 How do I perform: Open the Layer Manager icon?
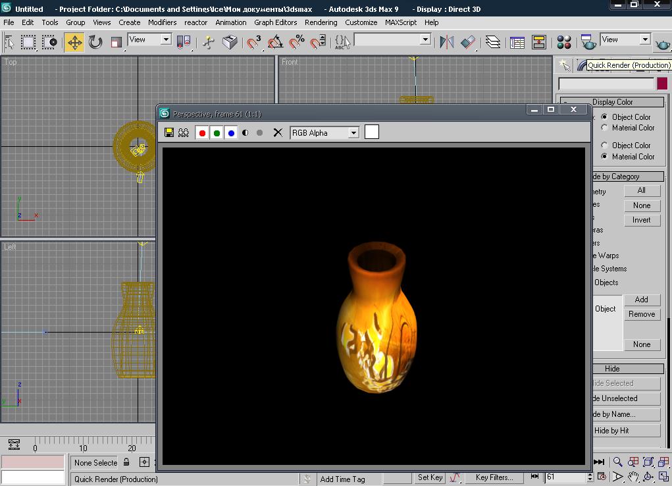point(493,43)
